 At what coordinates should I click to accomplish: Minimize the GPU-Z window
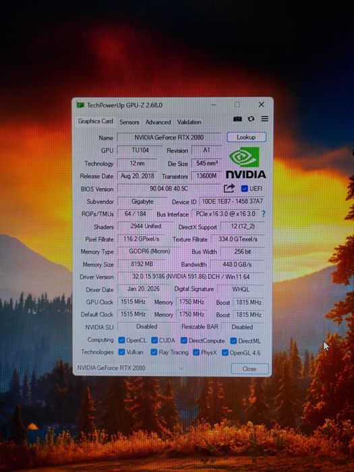(x=214, y=105)
